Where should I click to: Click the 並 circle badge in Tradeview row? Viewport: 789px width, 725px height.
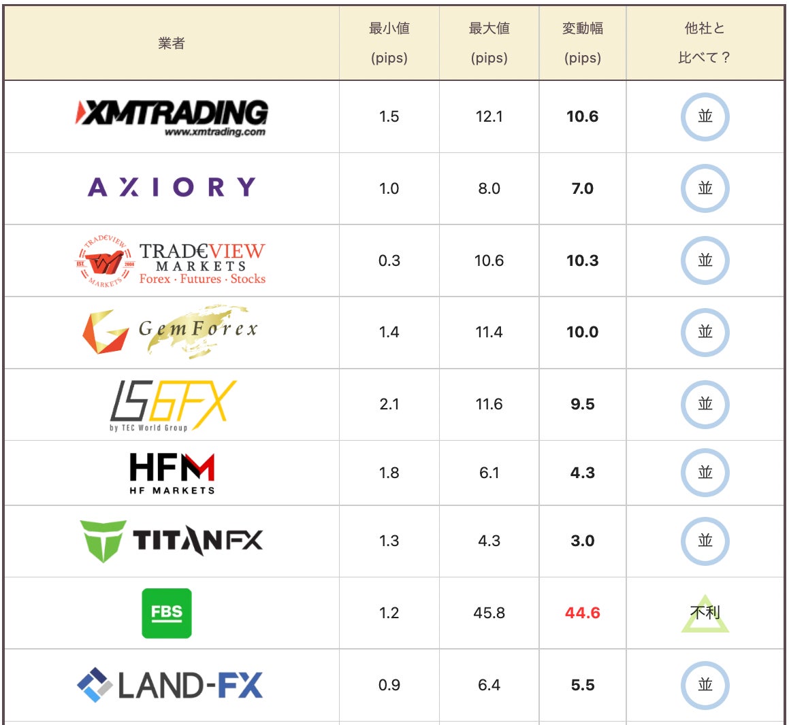coord(705,260)
